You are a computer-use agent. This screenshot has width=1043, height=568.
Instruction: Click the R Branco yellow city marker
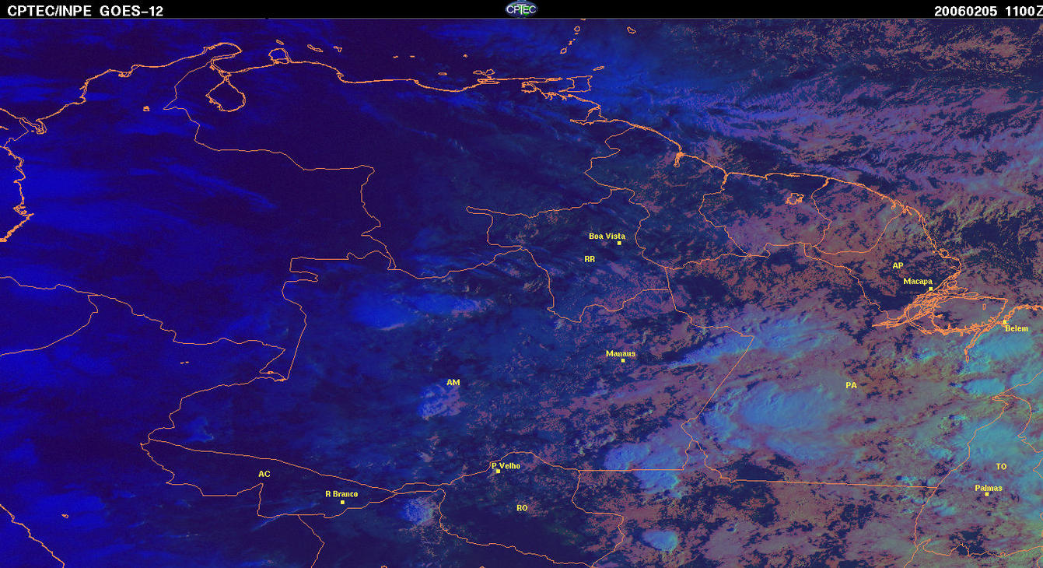[x=342, y=503]
